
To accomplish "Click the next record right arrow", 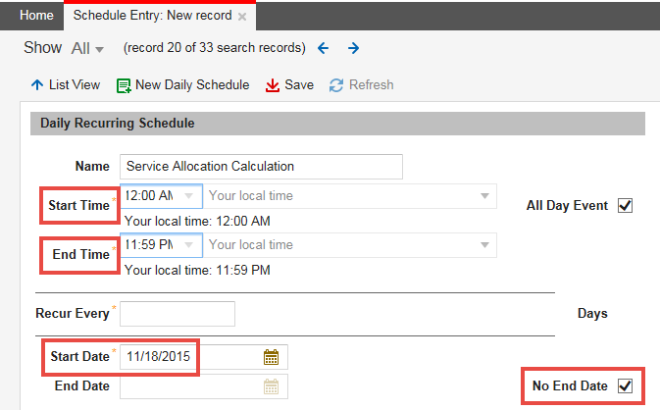I will pos(353,48).
